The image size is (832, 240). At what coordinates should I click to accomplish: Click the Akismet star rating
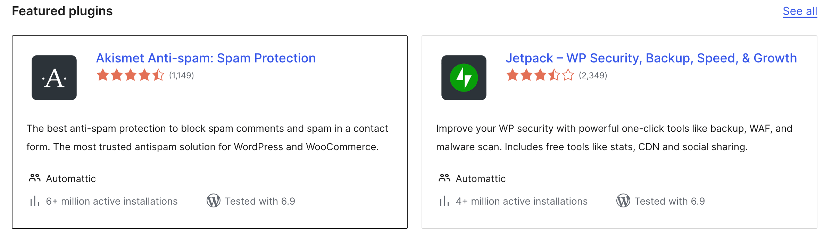(x=130, y=75)
